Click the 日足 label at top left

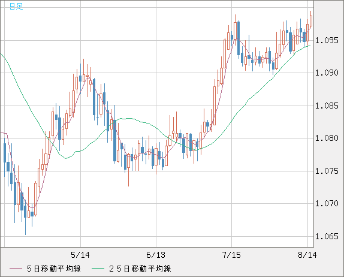[16, 7]
